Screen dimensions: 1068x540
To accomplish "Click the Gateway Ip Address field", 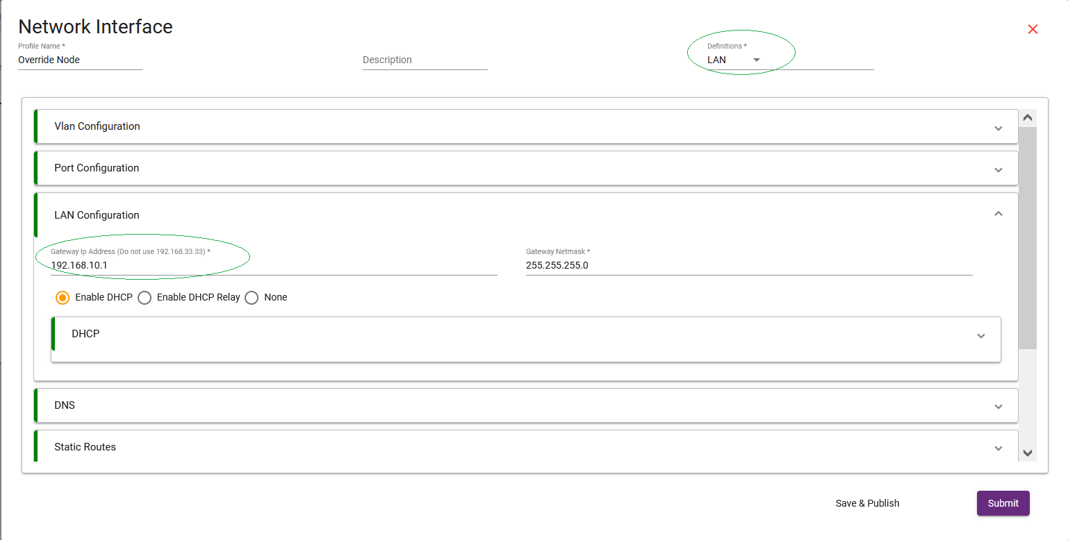I will pos(274,265).
